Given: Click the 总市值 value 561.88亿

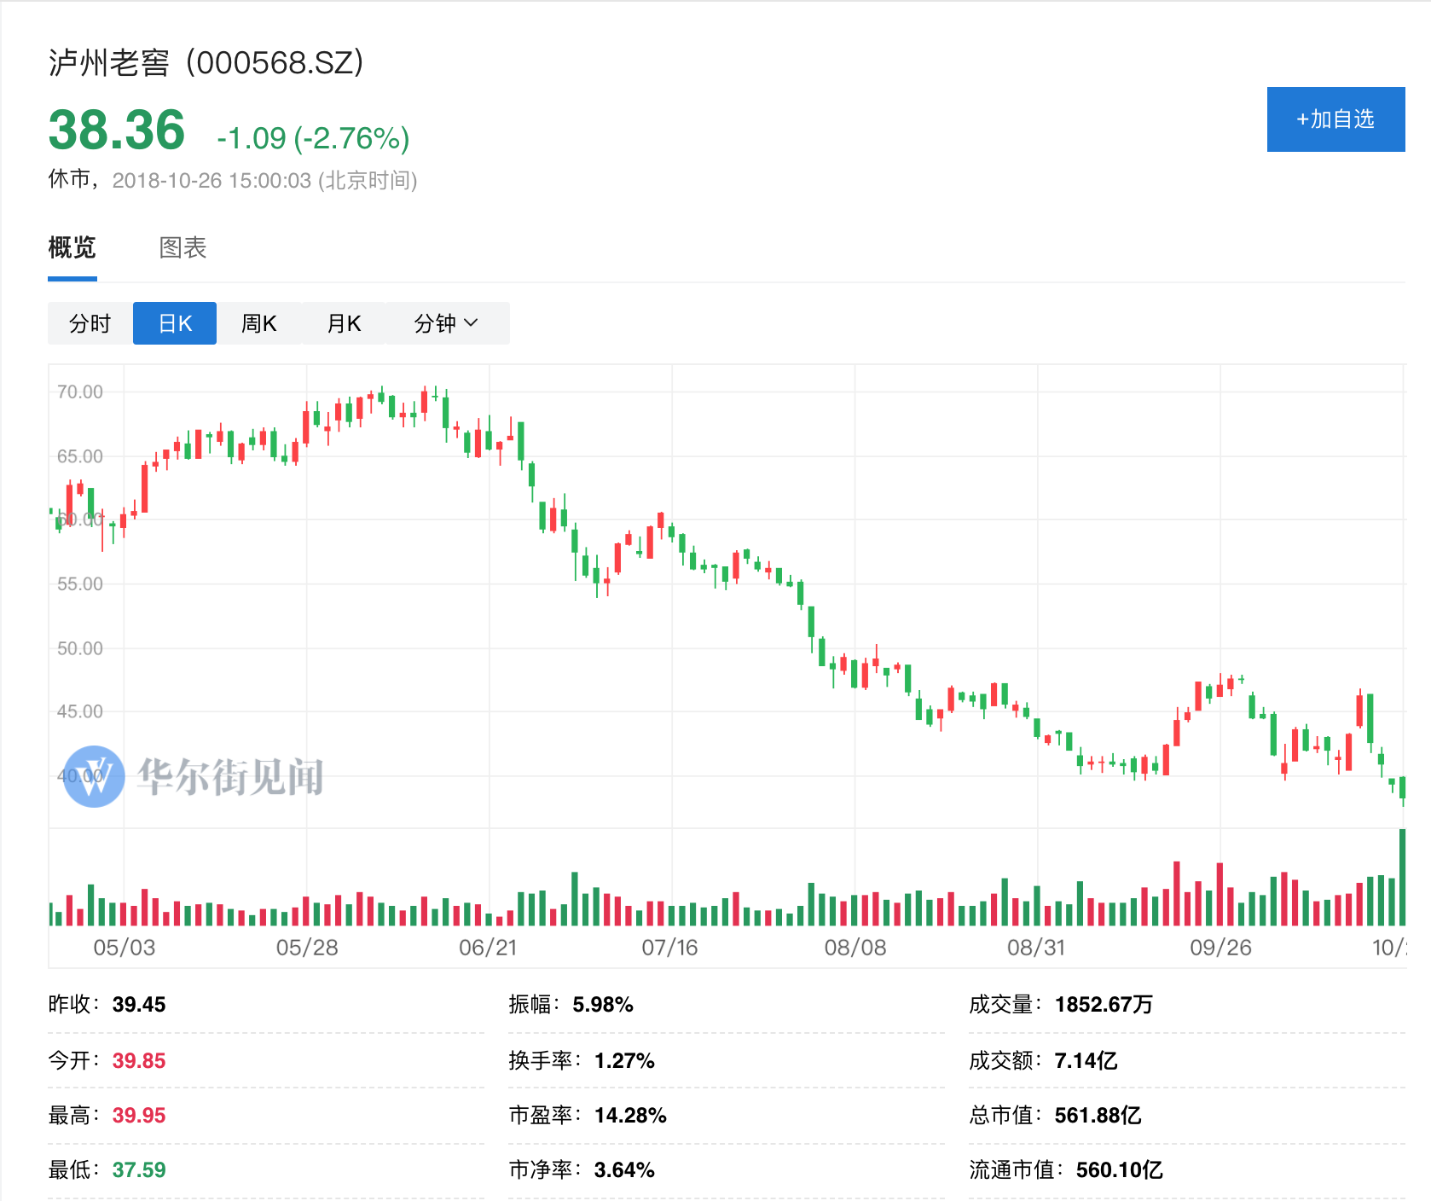Looking at the screenshot, I should click(x=1098, y=1116).
